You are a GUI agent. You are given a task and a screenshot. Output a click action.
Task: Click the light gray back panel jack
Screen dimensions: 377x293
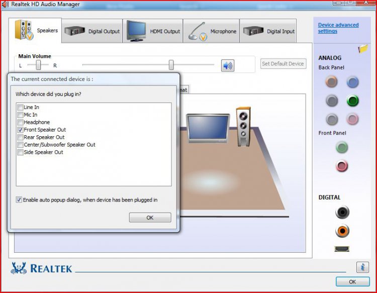click(x=332, y=119)
